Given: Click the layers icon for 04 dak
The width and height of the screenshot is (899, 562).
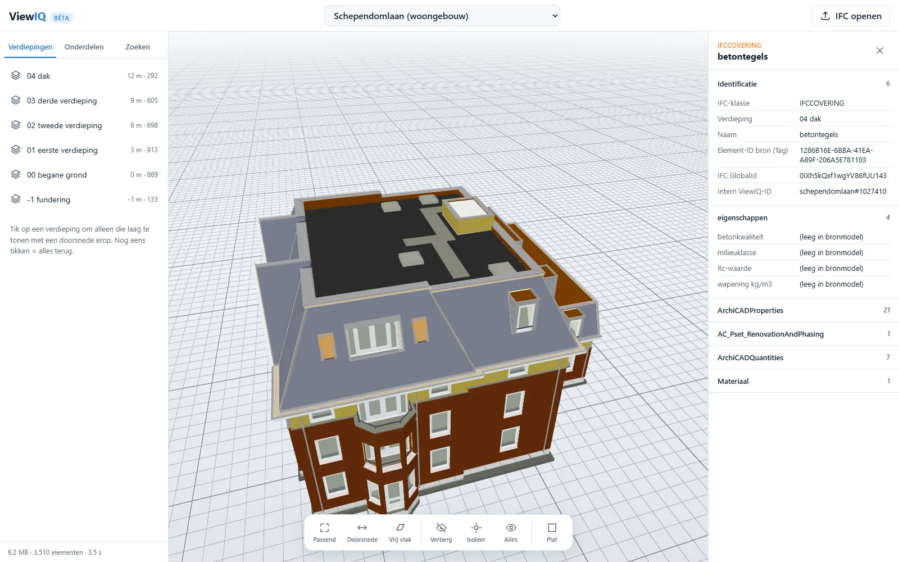Looking at the screenshot, I should pos(16,76).
